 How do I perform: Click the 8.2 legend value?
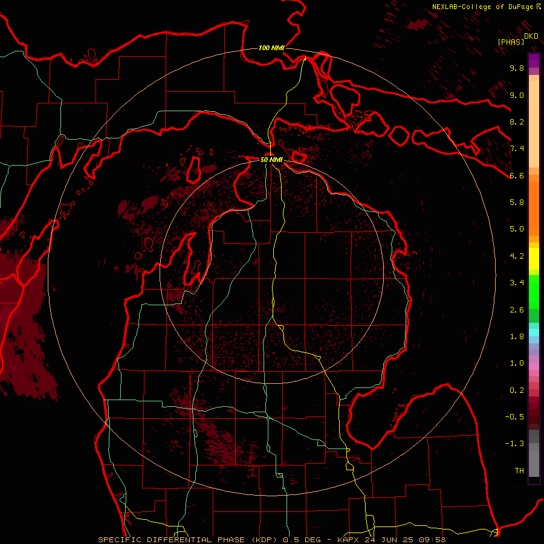(517, 121)
